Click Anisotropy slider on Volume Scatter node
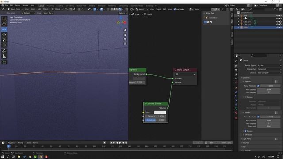This screenshot has width=283, height=159. pyautogui.click(x=156, y=120)
